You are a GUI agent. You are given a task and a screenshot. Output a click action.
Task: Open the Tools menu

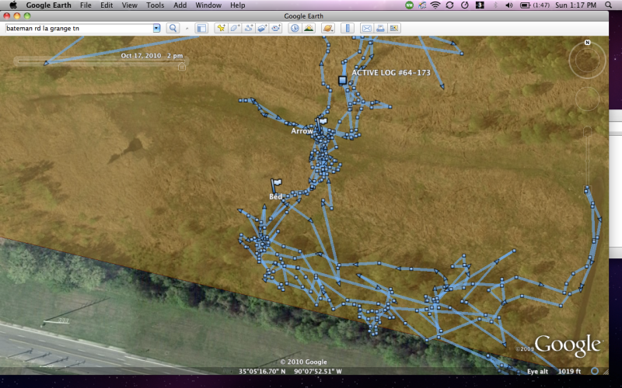(155, 5)
